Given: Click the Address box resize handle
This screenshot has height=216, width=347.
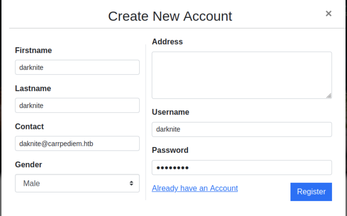Looking at the screenshot, I should [329, 96].
